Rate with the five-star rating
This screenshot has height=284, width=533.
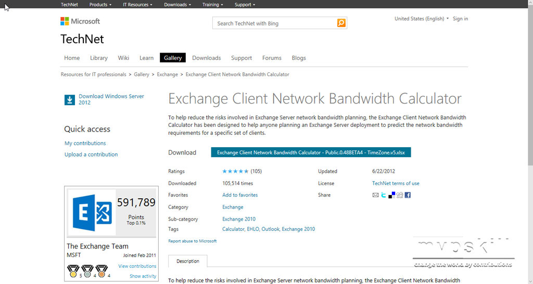point(235,171)
